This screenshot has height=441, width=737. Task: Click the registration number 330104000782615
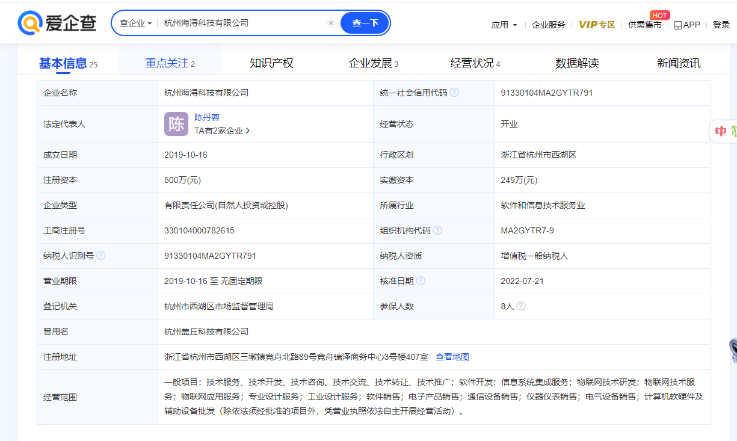pos(199,230)
